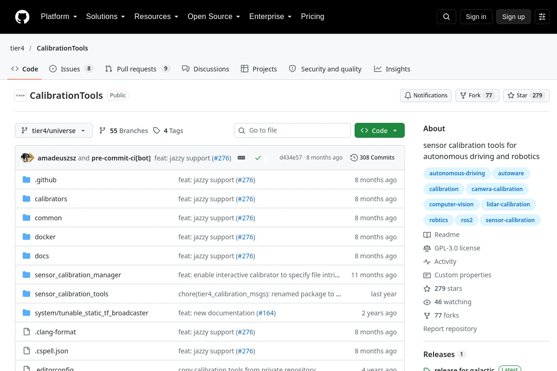The width and height of the screenshot is (557, 371).
Task: Click the sensor_calibration_manager folder icon
Action: pyautogui.click(x=26, y=275)
